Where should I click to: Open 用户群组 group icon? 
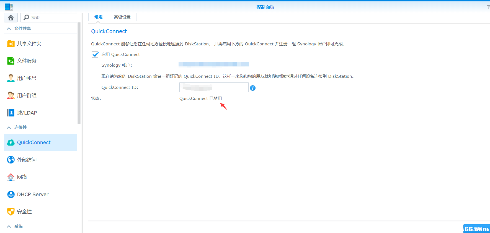tap(11, 95)
